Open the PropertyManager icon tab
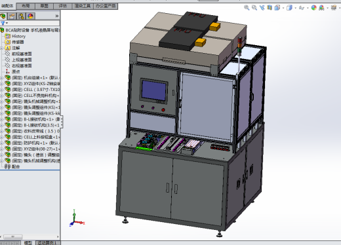The image size is (341, 245). [12, 16]
